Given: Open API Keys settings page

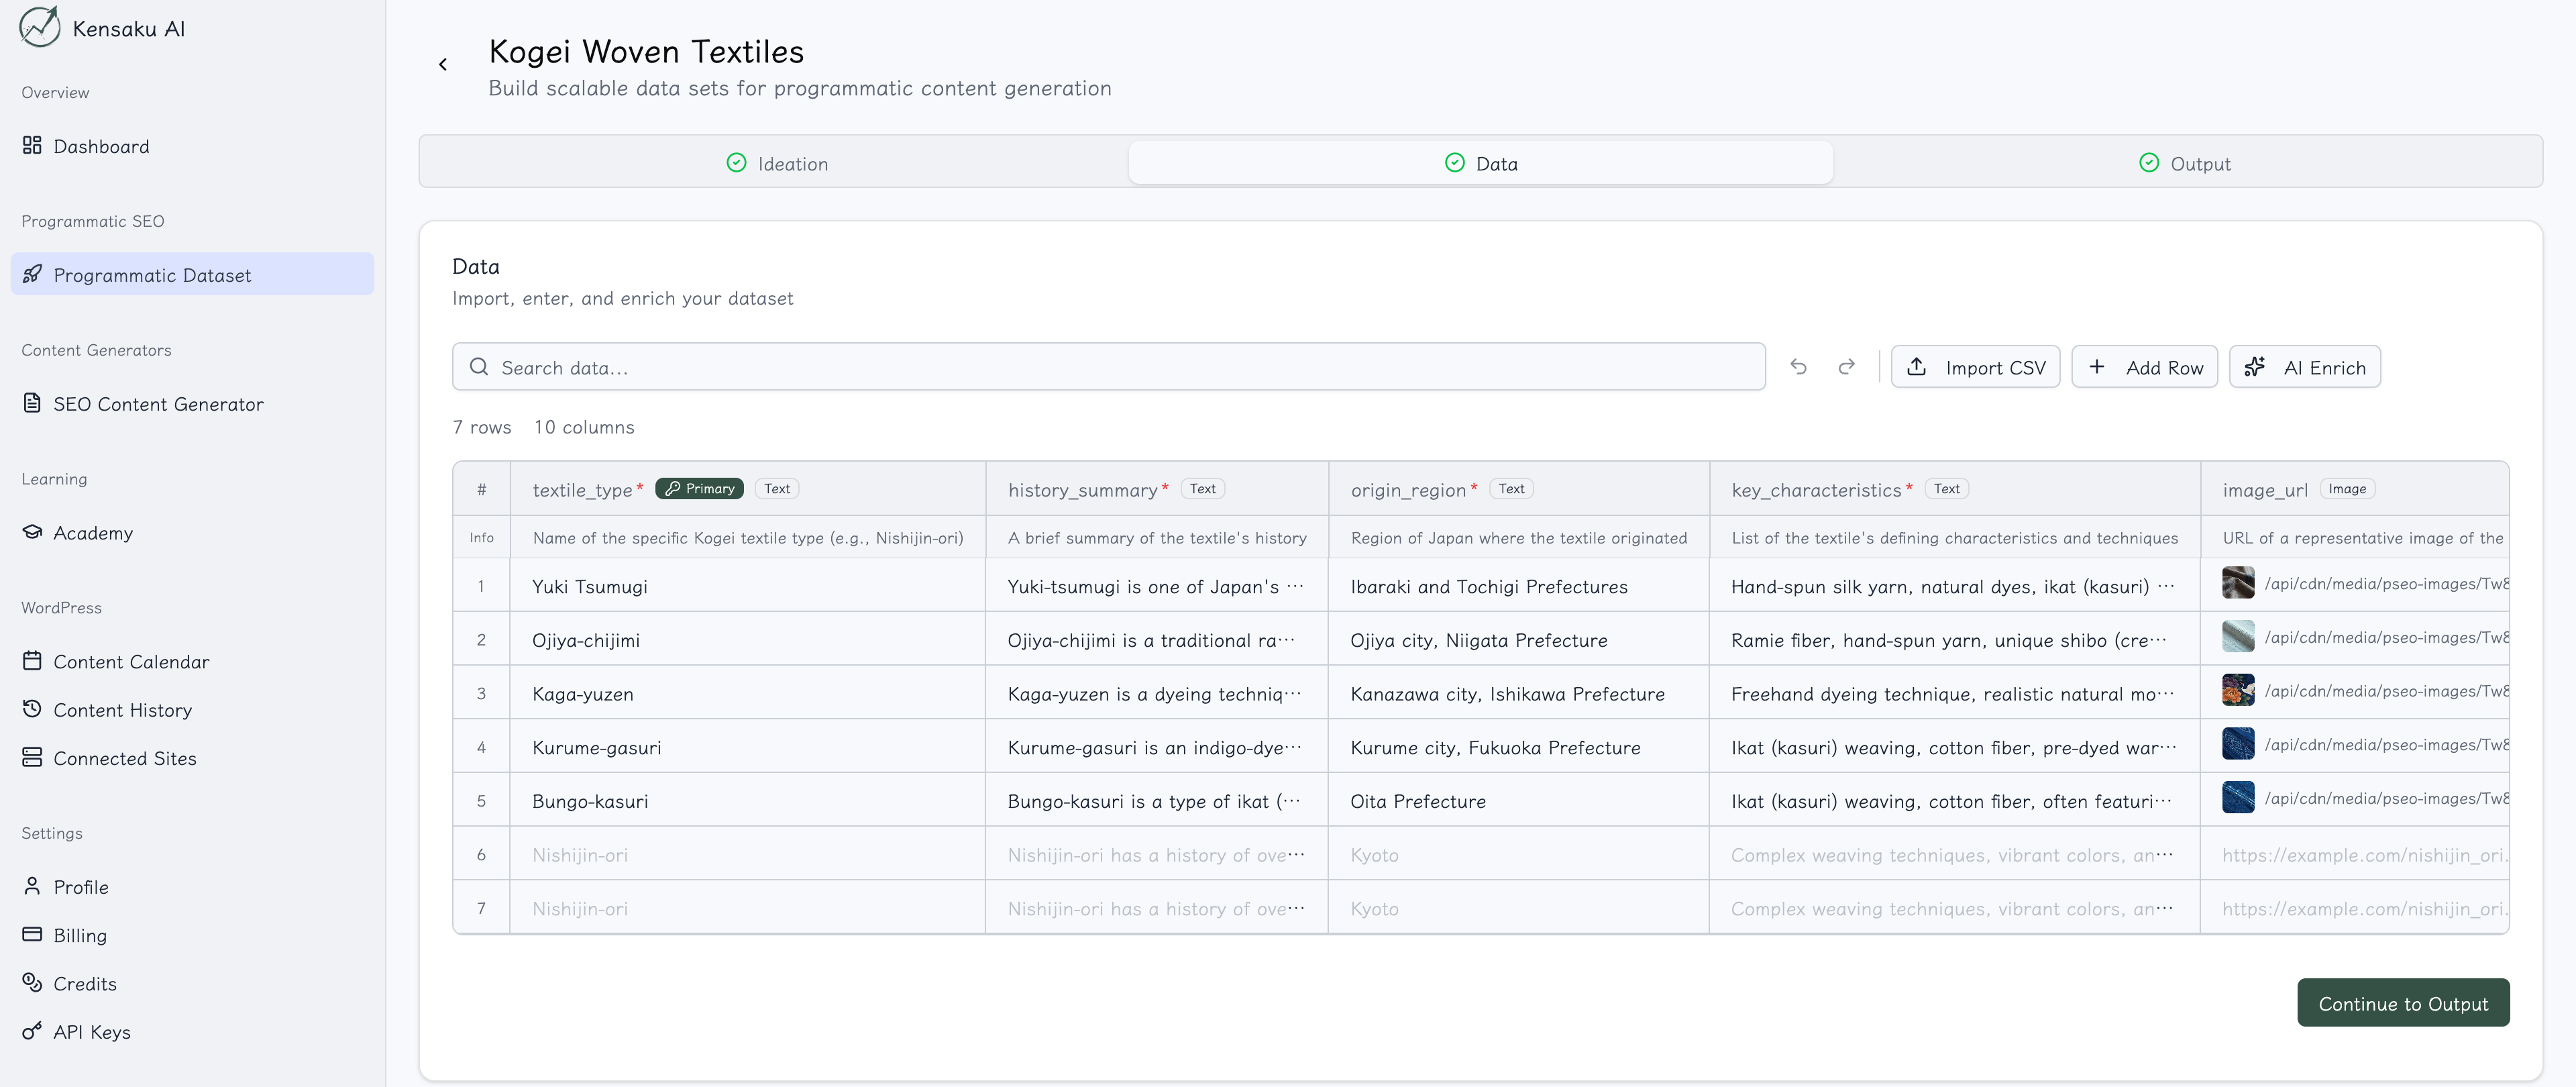Looking at the screenshot, I should coord(91,1032).
